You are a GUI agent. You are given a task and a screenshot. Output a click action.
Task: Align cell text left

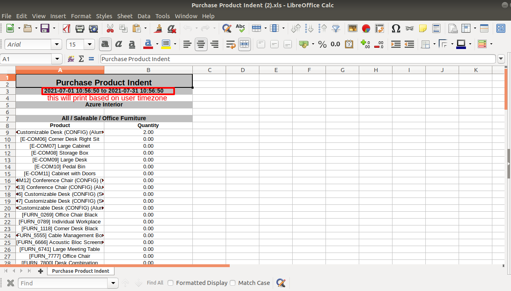(x=187, y=44)
